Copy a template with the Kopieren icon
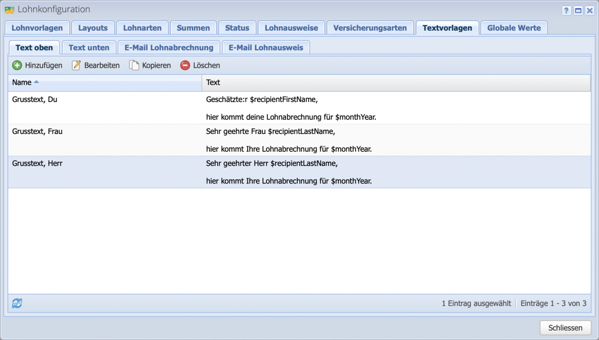599x340 pixels. (133, 65)
